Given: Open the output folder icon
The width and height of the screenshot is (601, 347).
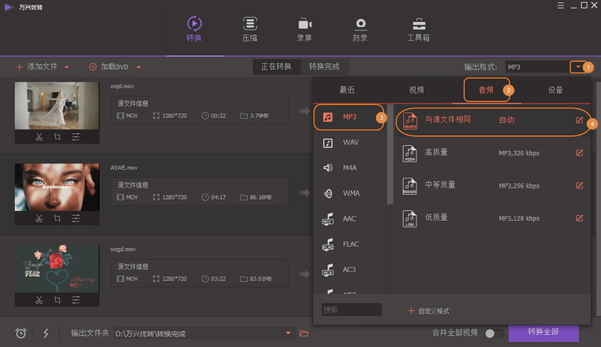Looking at the screenshot, I should coord(304,334).
